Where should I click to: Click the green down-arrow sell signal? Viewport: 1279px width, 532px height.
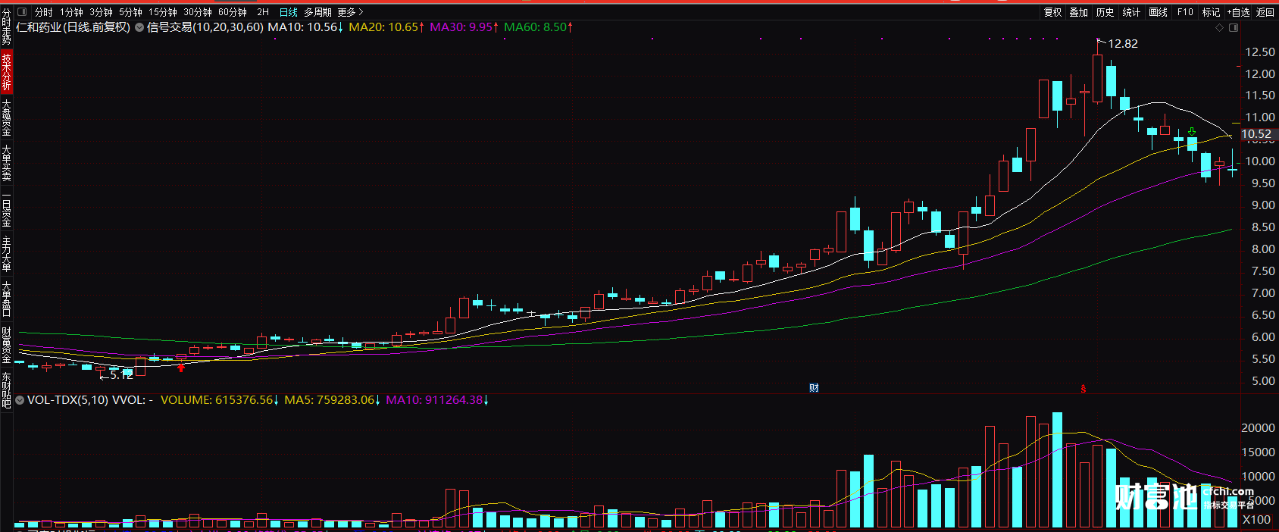1192,132
